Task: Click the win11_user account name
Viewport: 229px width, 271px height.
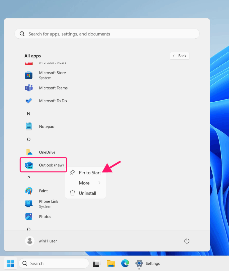Action: click(48, 241)
